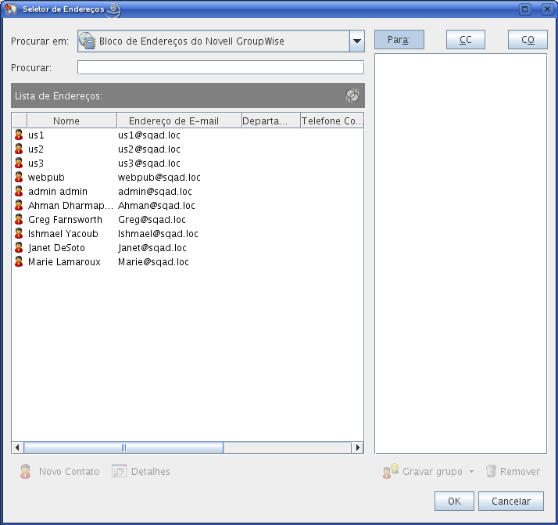The image size is (558, 525).
Task: Click the Gravar grupo people icon
Action: 391,471
